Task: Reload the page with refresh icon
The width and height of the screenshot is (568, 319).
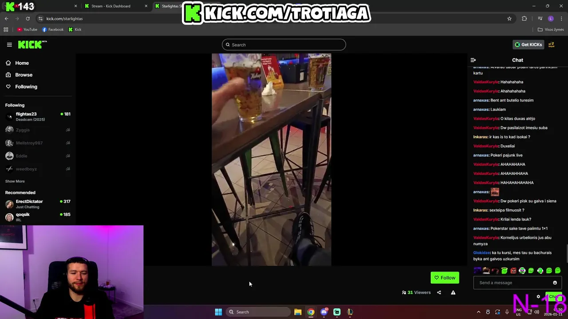Action: coord(28,19)
